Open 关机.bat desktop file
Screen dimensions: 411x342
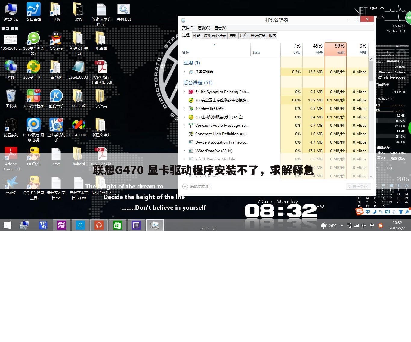tap(124, 12)
